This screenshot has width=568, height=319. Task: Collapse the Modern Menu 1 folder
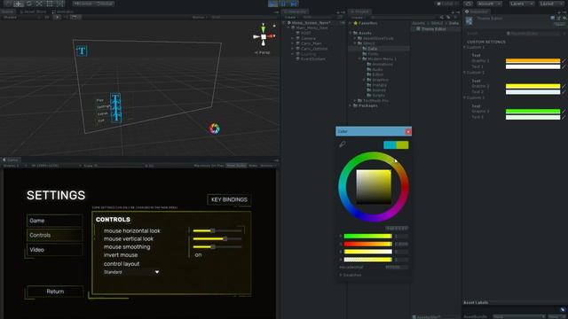point(360,59)
